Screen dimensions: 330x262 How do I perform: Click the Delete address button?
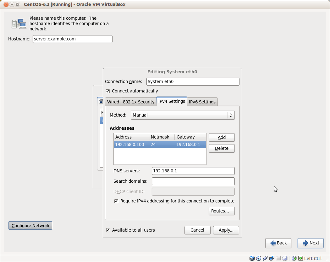(x=222, y=148)
